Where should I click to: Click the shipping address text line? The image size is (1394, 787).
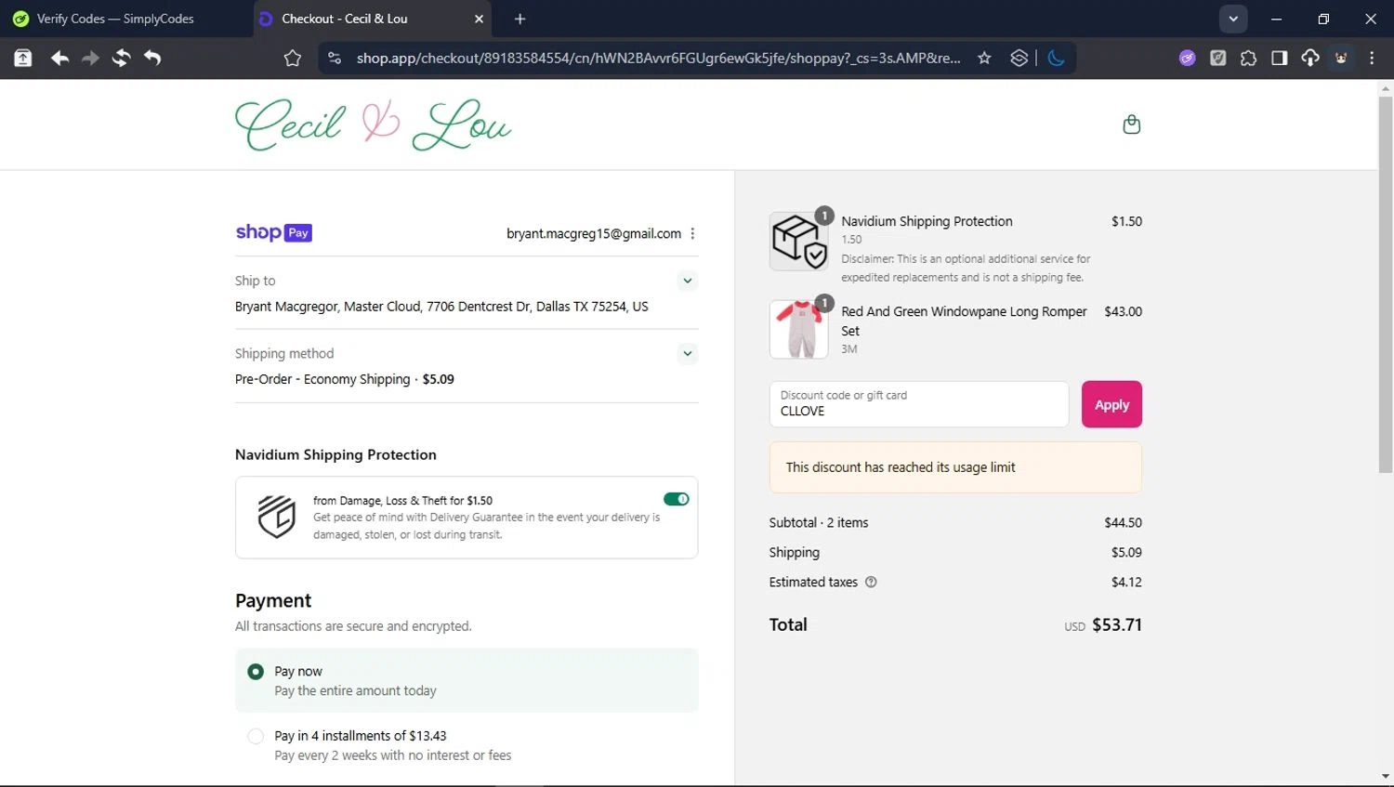pos(441,307)
